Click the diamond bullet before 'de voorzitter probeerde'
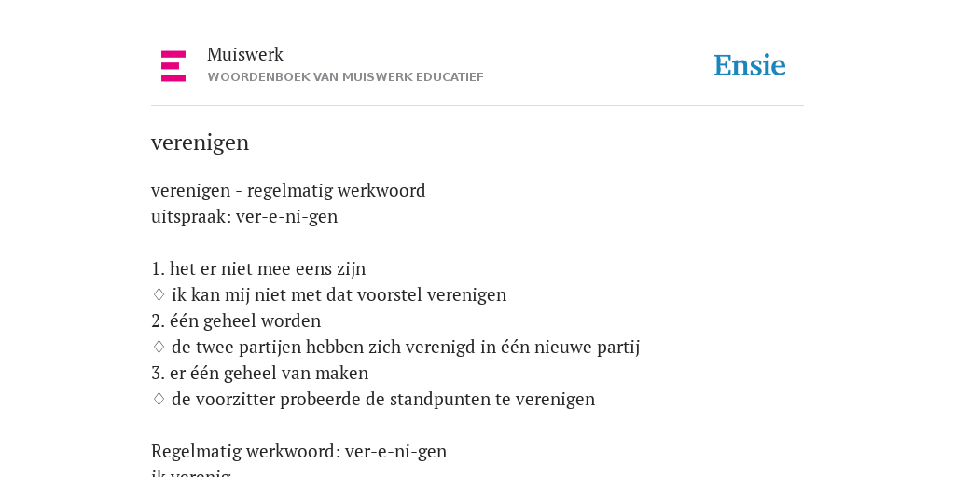The height and width of the screenshot is (477, 955). click(159, 400)
